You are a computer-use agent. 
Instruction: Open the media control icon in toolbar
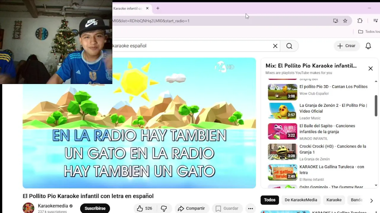click(375, 21)
